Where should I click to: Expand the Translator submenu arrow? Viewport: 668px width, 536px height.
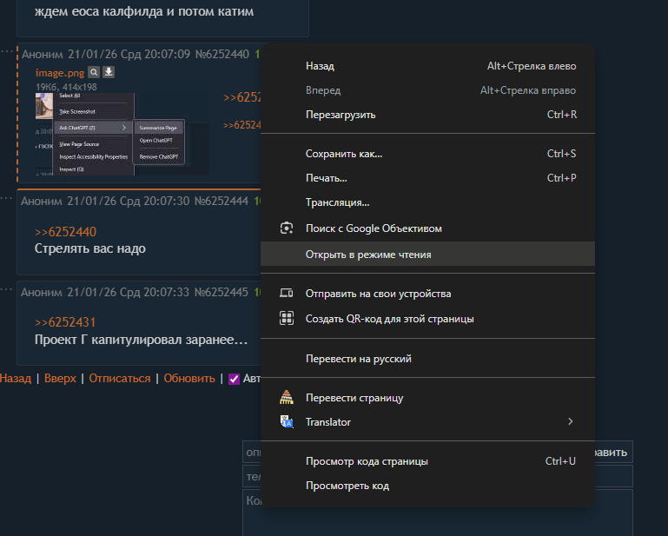tap(571, 421)
